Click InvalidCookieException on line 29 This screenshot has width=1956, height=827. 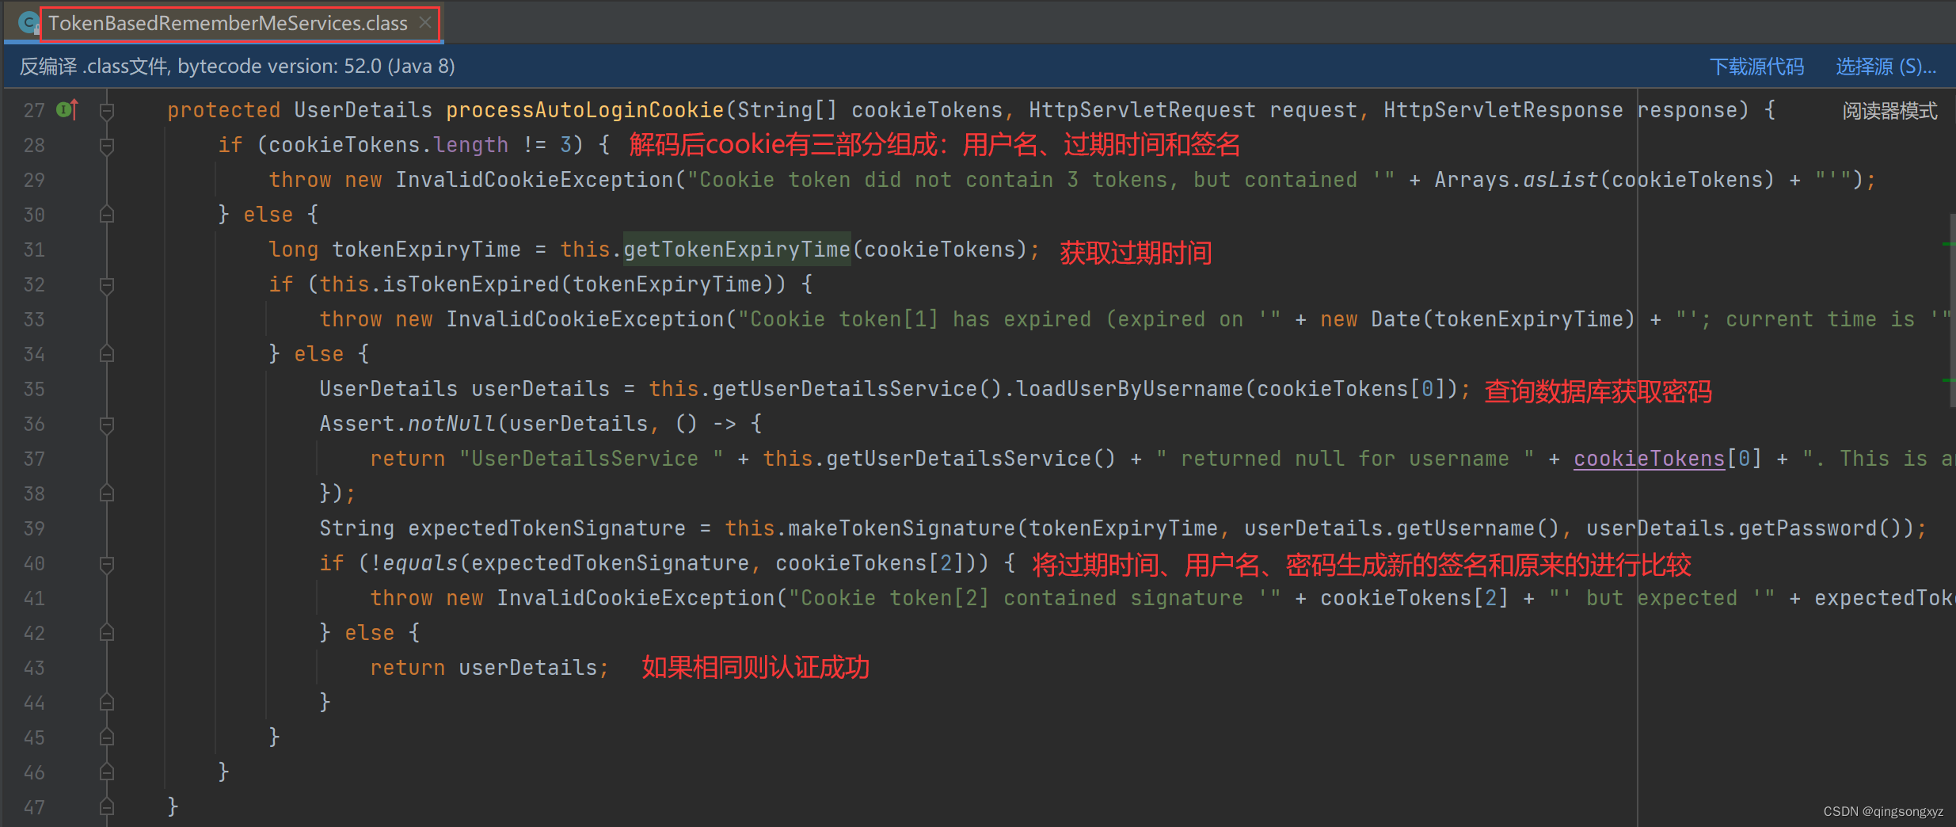[x=535, y=180]
